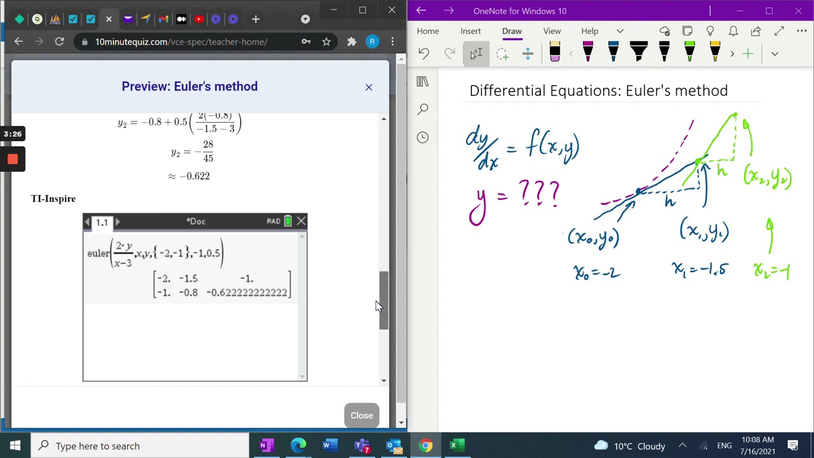Image resolution: width=814 pixels, height=458 pixels.
Task: Close the TI-Nspire calculator document tab
Action: [301, 221]
